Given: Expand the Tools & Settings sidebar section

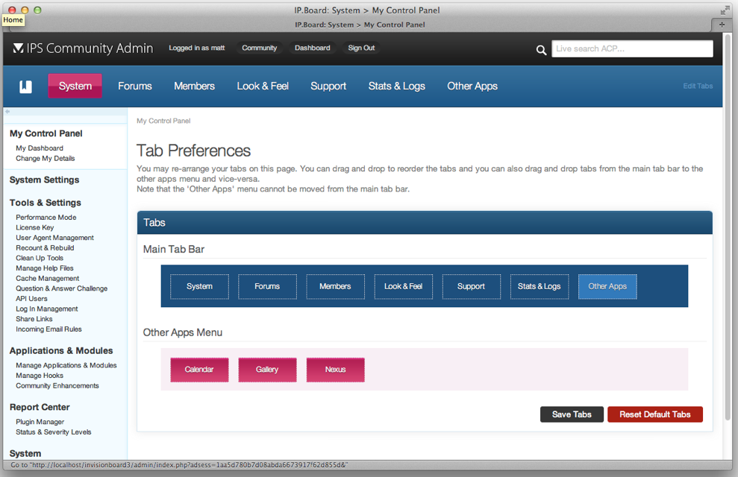Looking at the screenshot, I should point(46,203).
